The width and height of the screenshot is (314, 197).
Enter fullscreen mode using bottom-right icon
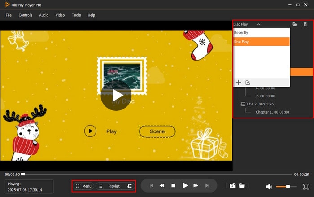306,186
